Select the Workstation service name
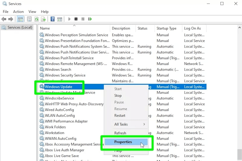Image resolution: width=242 pixels, height=161 pixels. click(54, 133)
